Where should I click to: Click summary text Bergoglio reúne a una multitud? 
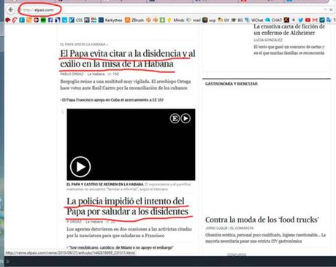pyautogui.click(x=126, y=85)
